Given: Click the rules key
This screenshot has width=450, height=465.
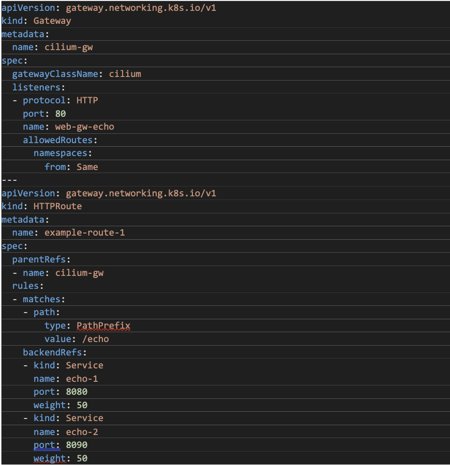Looking at the screenshot, I should [25, 286].
